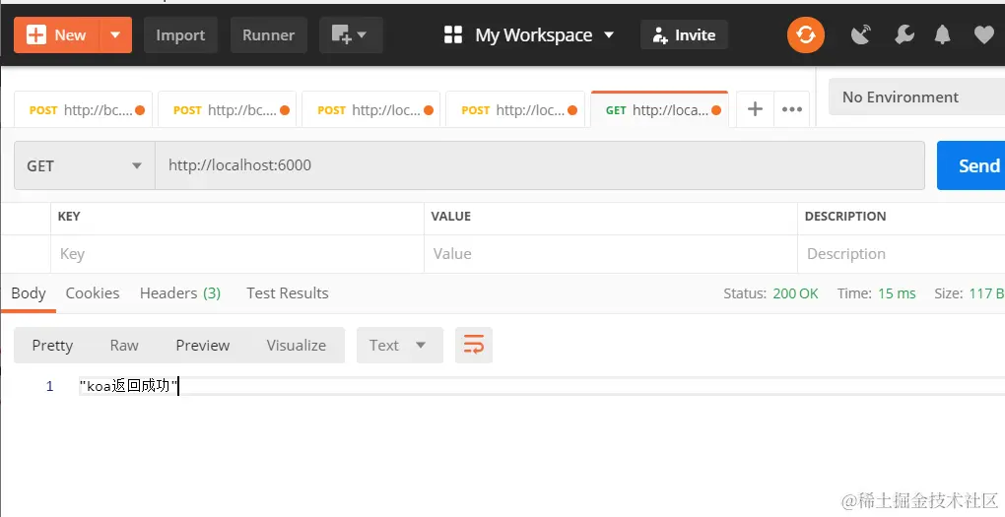The width and height of the screenshot is (1005, 517).
Task: Open the New button dropdown arrow
Action: 116,35
